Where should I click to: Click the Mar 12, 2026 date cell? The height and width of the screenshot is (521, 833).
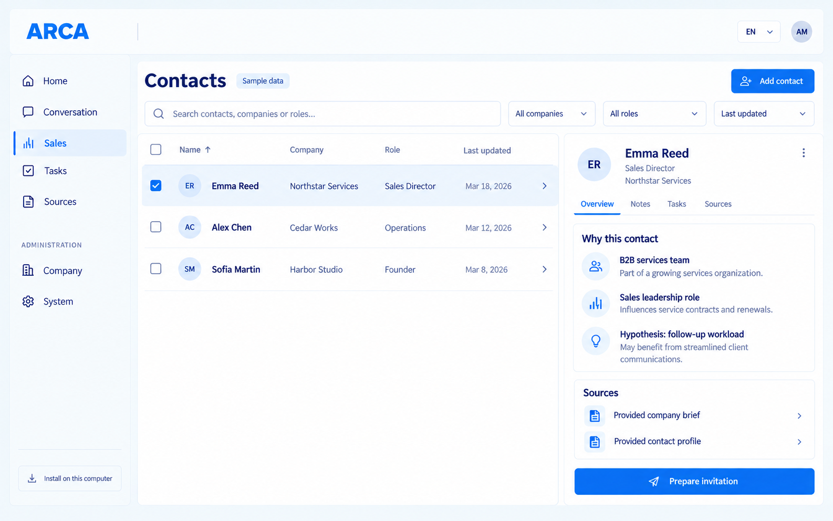click(x=488, y=228)
